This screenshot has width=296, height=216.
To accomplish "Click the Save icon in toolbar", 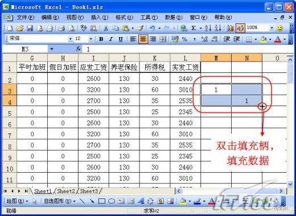I will [30, 28].
